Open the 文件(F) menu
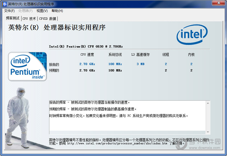The width and height of the screenshot is (227, 156). [x=9, y=11]
